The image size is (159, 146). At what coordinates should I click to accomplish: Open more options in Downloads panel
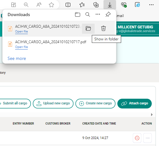pyautogui.click(x=98, y=14)
